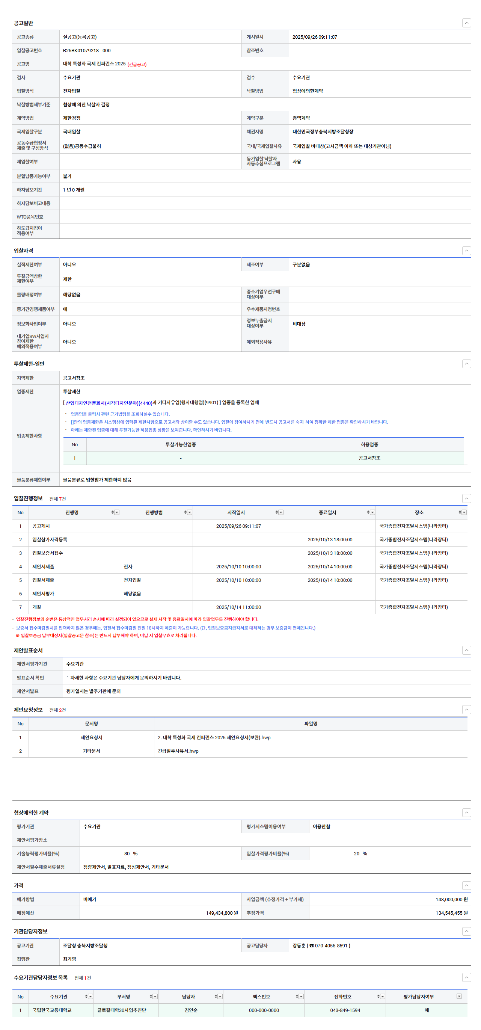Collapse the 가격 section
Image resolution: width=481 pixels, height=1030 pixels.
click(x=466, y=886)
